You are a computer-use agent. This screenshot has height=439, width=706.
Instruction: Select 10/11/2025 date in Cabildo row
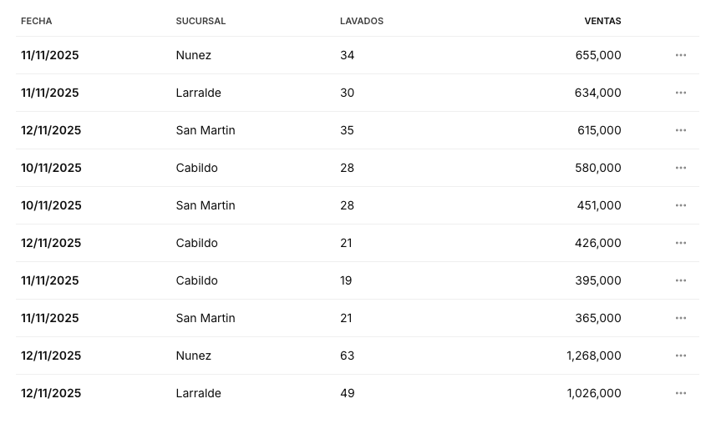(x=51, y=168)
